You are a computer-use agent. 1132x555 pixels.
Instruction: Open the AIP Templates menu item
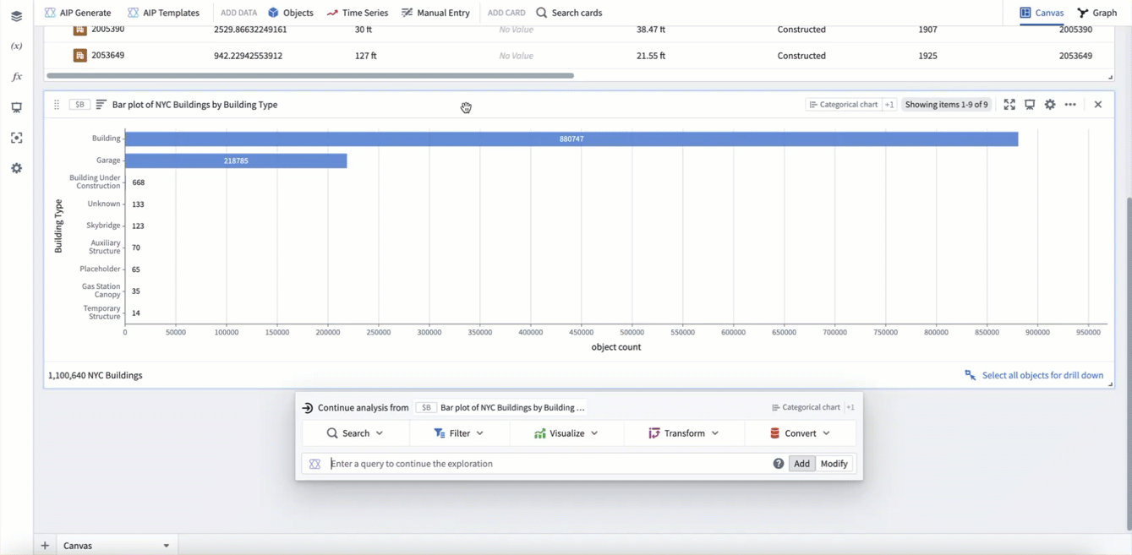[163, 13]
